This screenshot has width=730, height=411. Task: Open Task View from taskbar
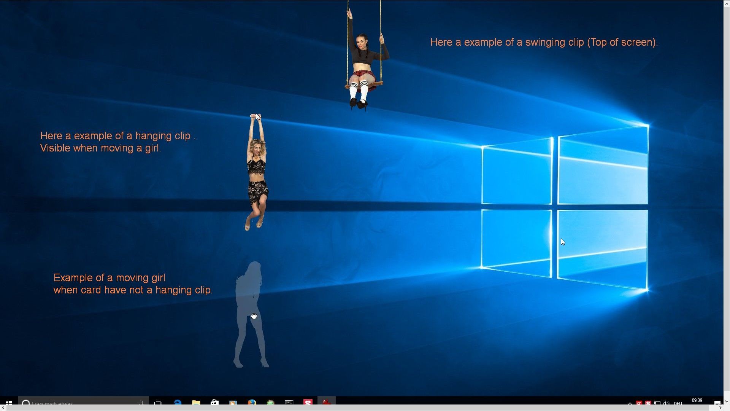(x=158, y=402)
